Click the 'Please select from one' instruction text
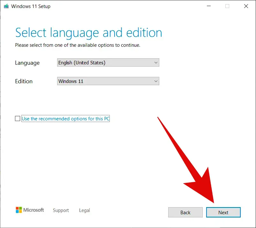Screen dimensions: 256x228 (78, 45)
